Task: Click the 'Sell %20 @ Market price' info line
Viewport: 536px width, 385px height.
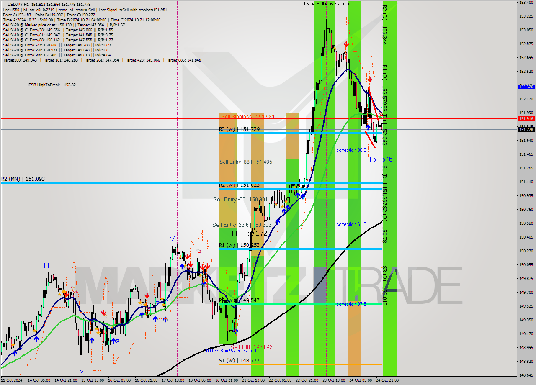Action: [x=63, y=25]
